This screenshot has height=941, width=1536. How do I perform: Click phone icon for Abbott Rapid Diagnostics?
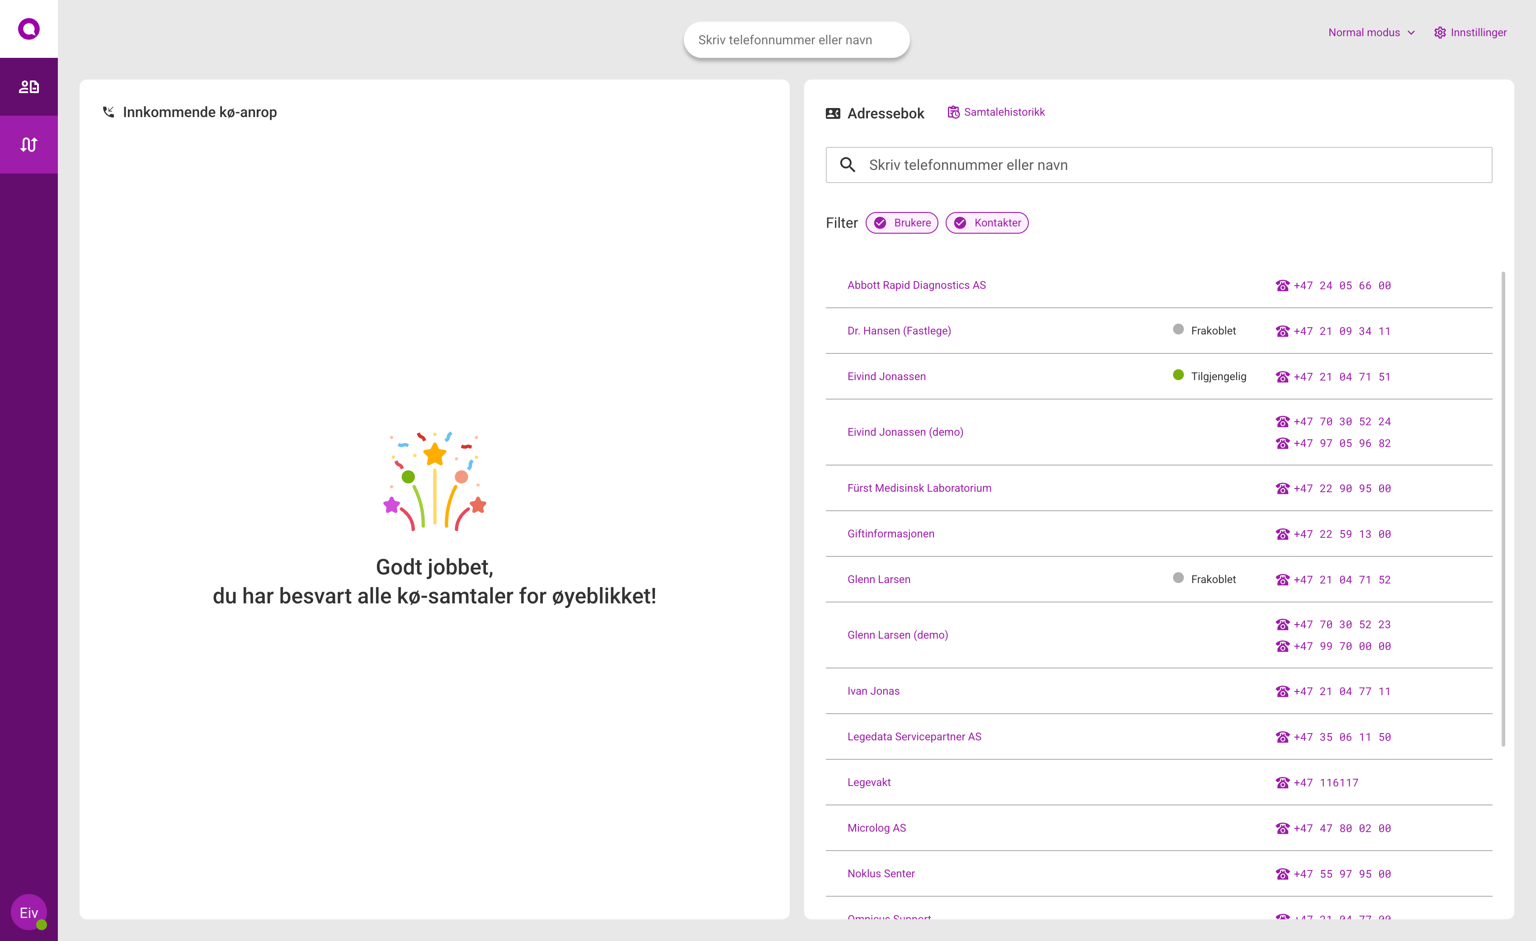pos(1282,285)
